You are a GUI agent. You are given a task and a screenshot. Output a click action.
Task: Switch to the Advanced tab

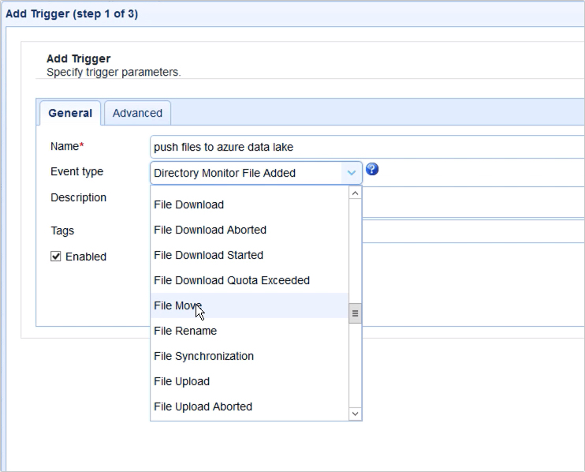click(137, 113)
